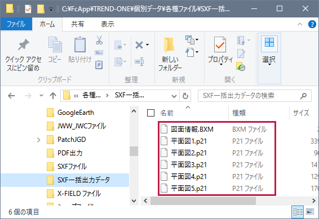Select file 平面図1.p21

pyautogui.click(x=184, y=141)
